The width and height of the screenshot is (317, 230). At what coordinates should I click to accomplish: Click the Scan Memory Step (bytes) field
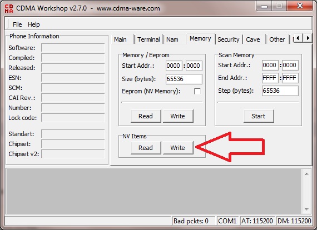point(280,91)
